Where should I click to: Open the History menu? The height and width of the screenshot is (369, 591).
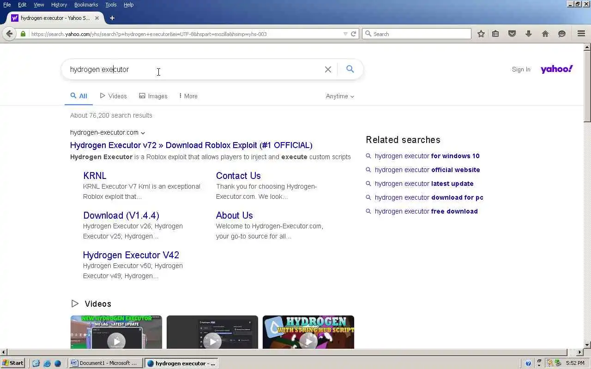59,5
